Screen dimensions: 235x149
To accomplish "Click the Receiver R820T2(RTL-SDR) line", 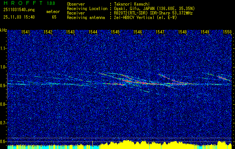I will coord(153,13).
